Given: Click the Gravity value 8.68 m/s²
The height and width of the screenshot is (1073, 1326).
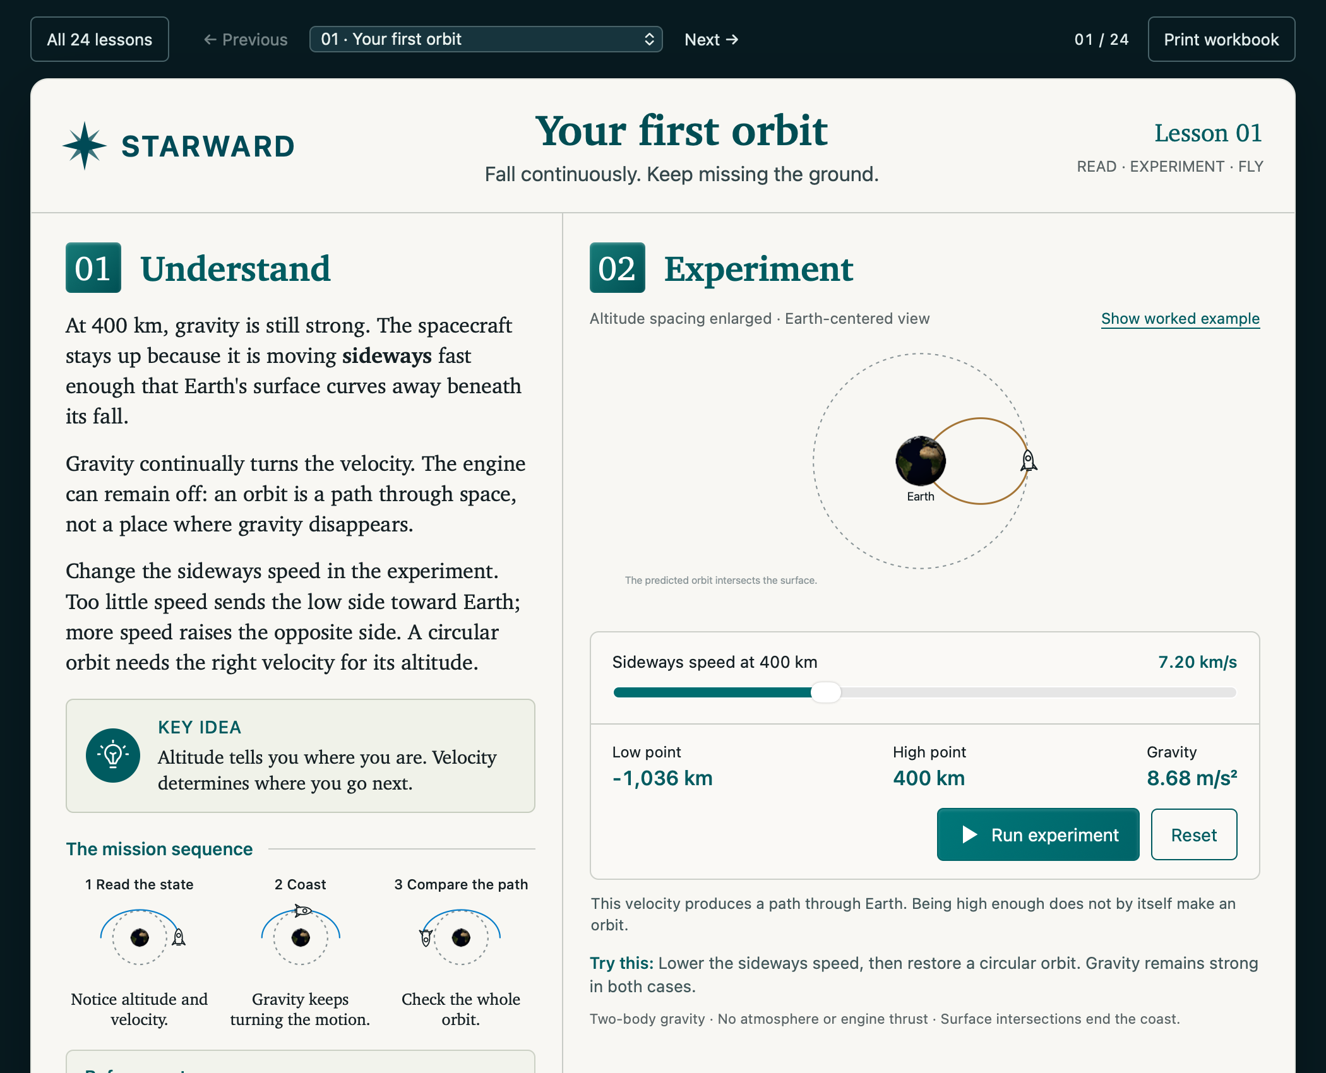Looking at the screenshot, I should click(1192, 778).
